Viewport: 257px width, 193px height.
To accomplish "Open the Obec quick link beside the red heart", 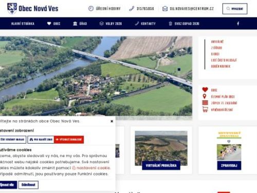I will click(214, 90).
